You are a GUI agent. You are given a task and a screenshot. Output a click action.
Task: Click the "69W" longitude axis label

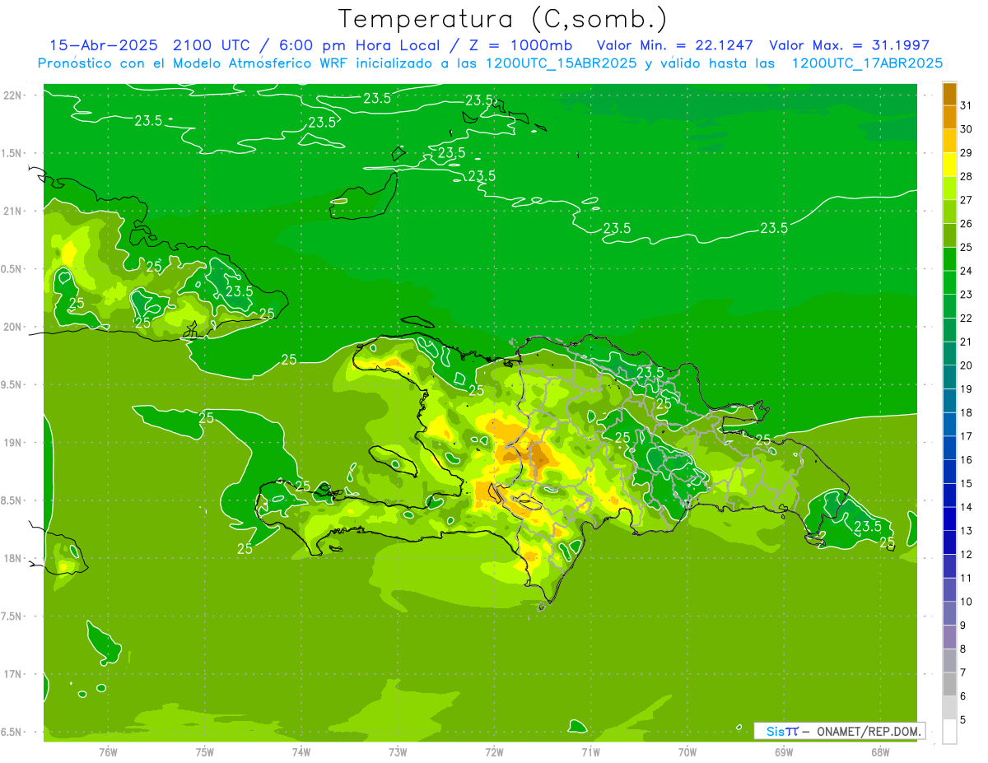tap(784, 752)
